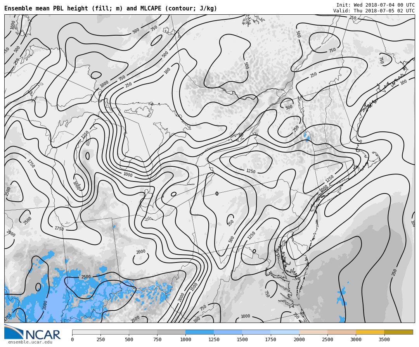Click the colorbar tick label '3000'
Screen dimensions: 419x347
tap(356, 340)
